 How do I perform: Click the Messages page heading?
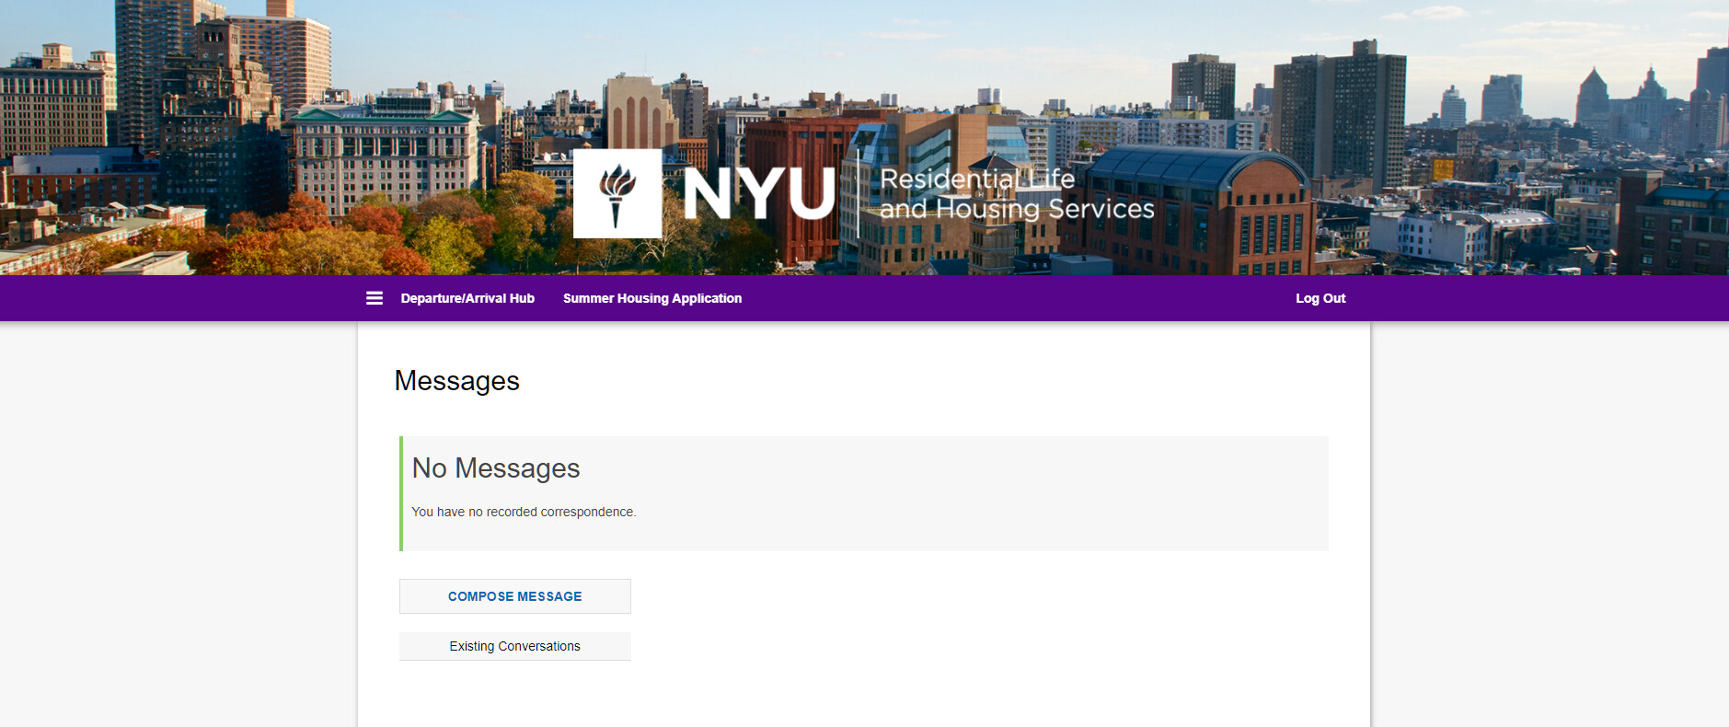click(457, 381)
